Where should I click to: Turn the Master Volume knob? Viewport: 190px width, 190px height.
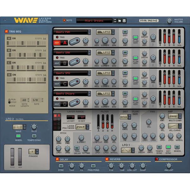pos(169,21)
